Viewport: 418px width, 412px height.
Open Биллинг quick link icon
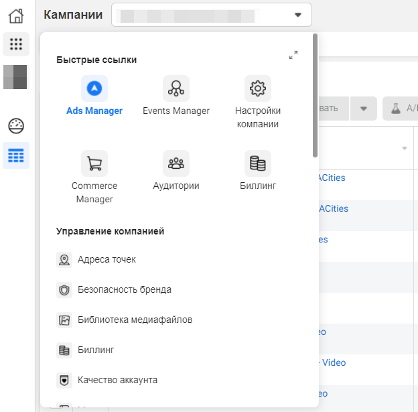(x=258, y=163)
